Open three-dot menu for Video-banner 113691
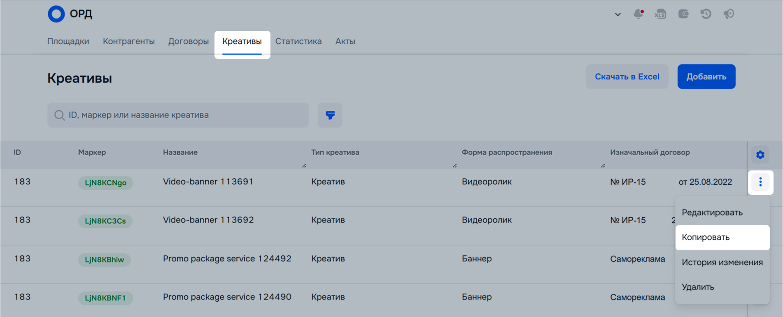Image resolution: width=783 pixels, height=317 pixels. pyautogui.click(x=760, y=182)
